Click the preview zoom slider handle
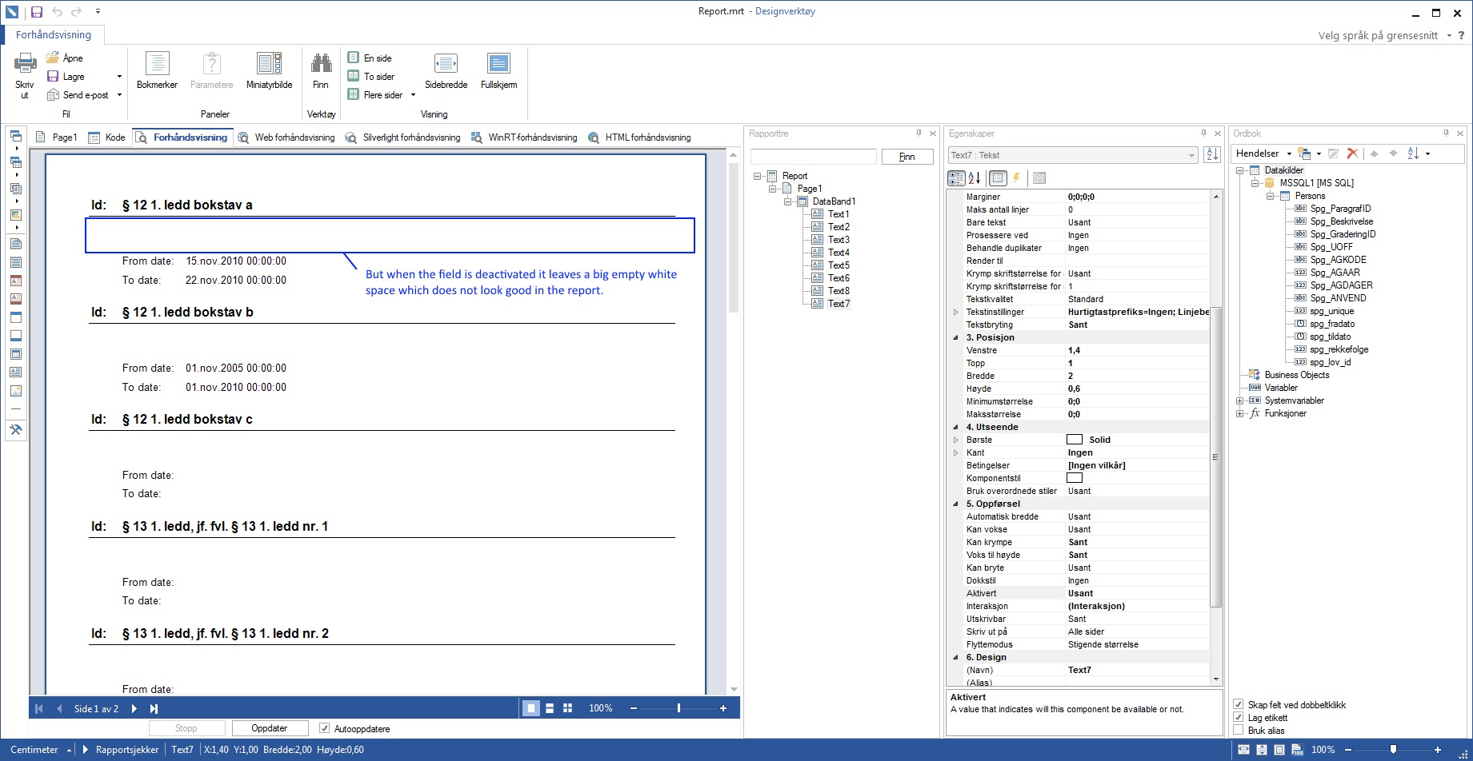 [678, 708]
